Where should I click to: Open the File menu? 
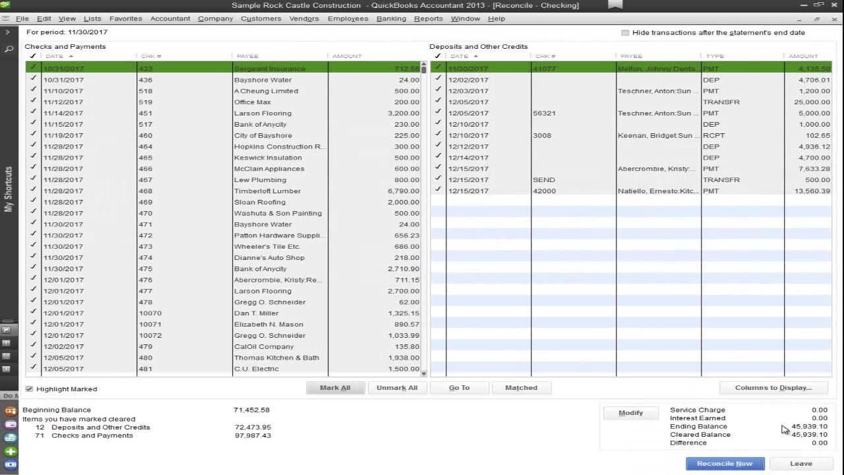tap(22, 18)
